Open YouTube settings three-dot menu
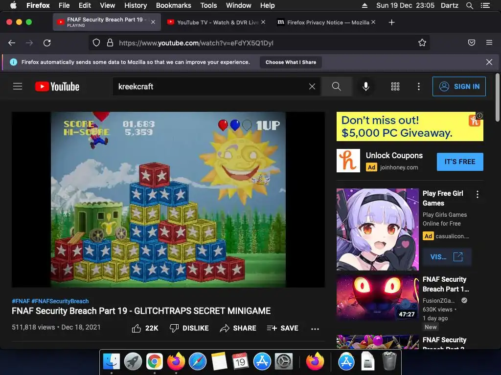This screenshot has width=501, height=375. tap(419, 86)
